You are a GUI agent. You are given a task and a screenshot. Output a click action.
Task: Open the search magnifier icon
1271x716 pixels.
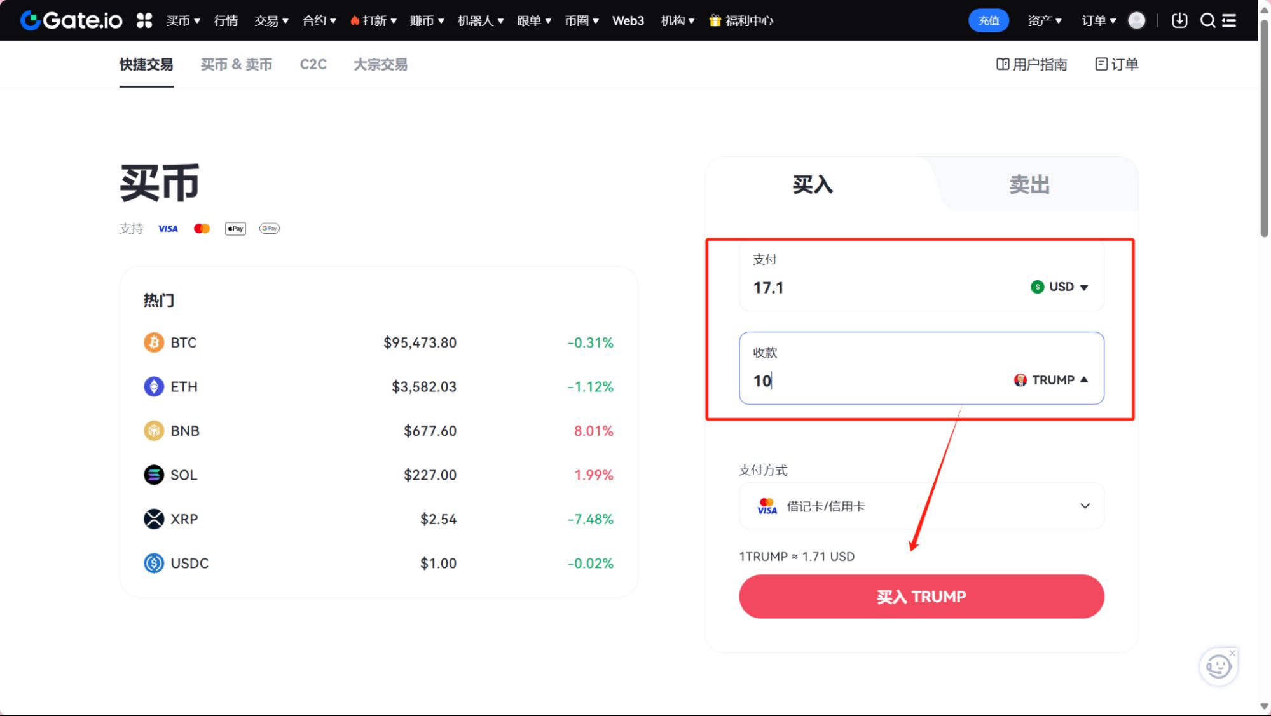[1207, 20]
